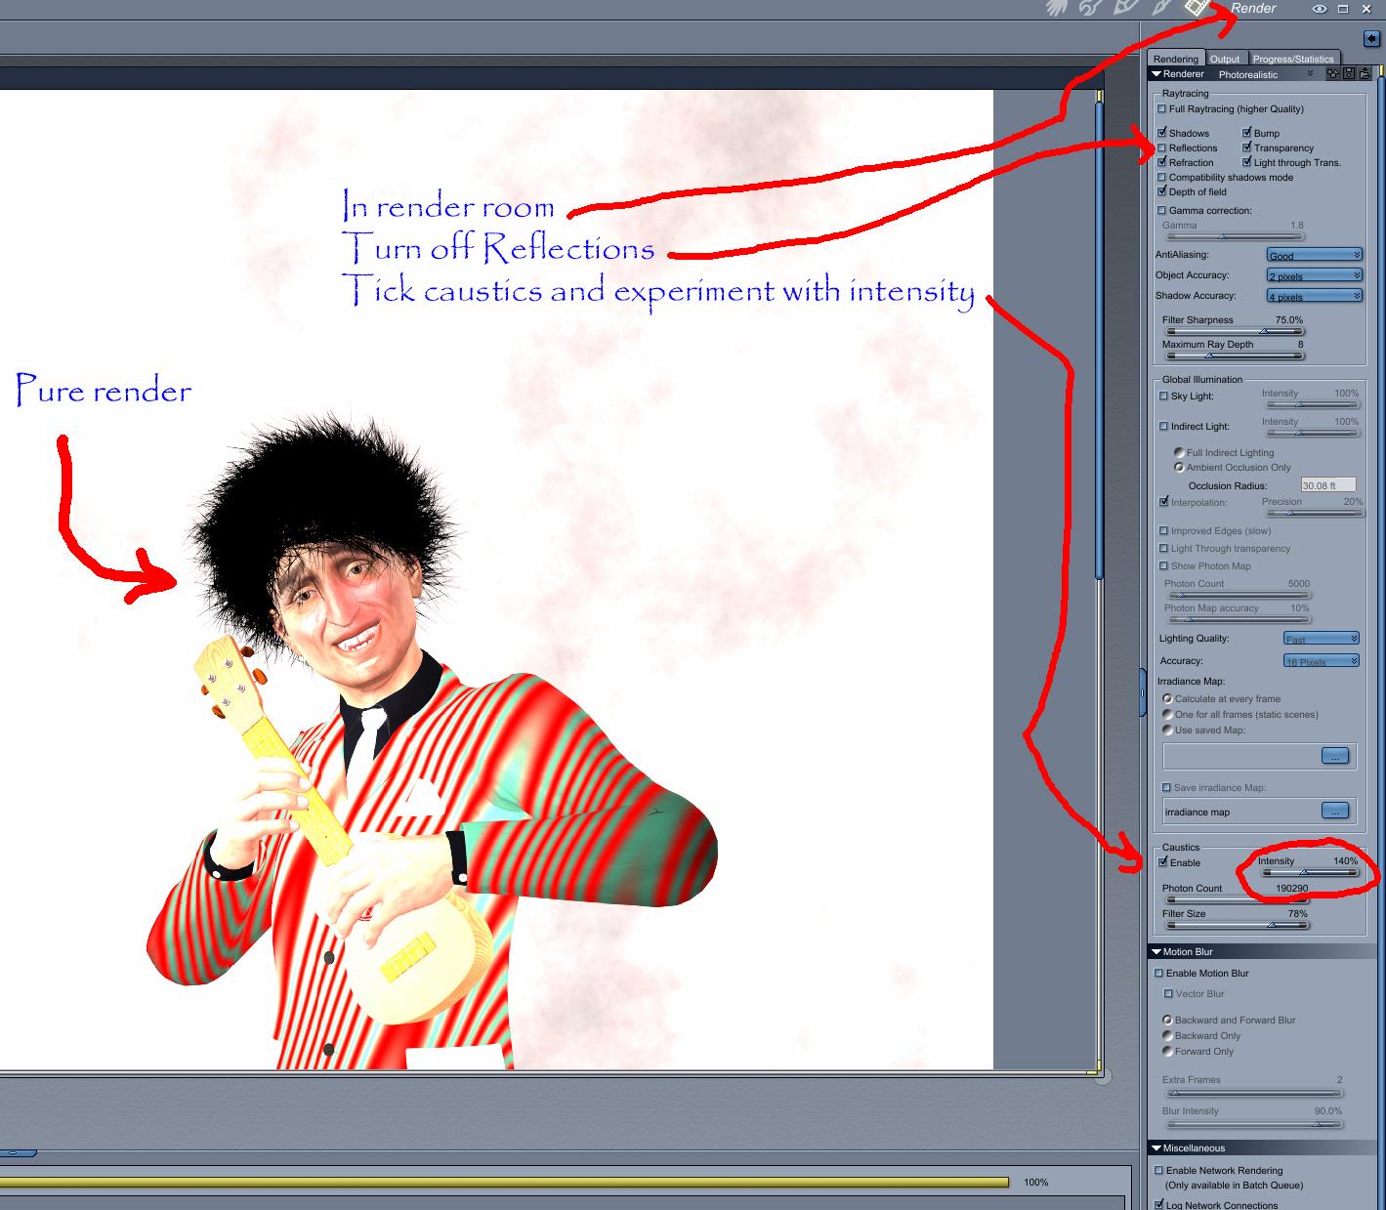Select One for all frames radio

click(1167, 715)
